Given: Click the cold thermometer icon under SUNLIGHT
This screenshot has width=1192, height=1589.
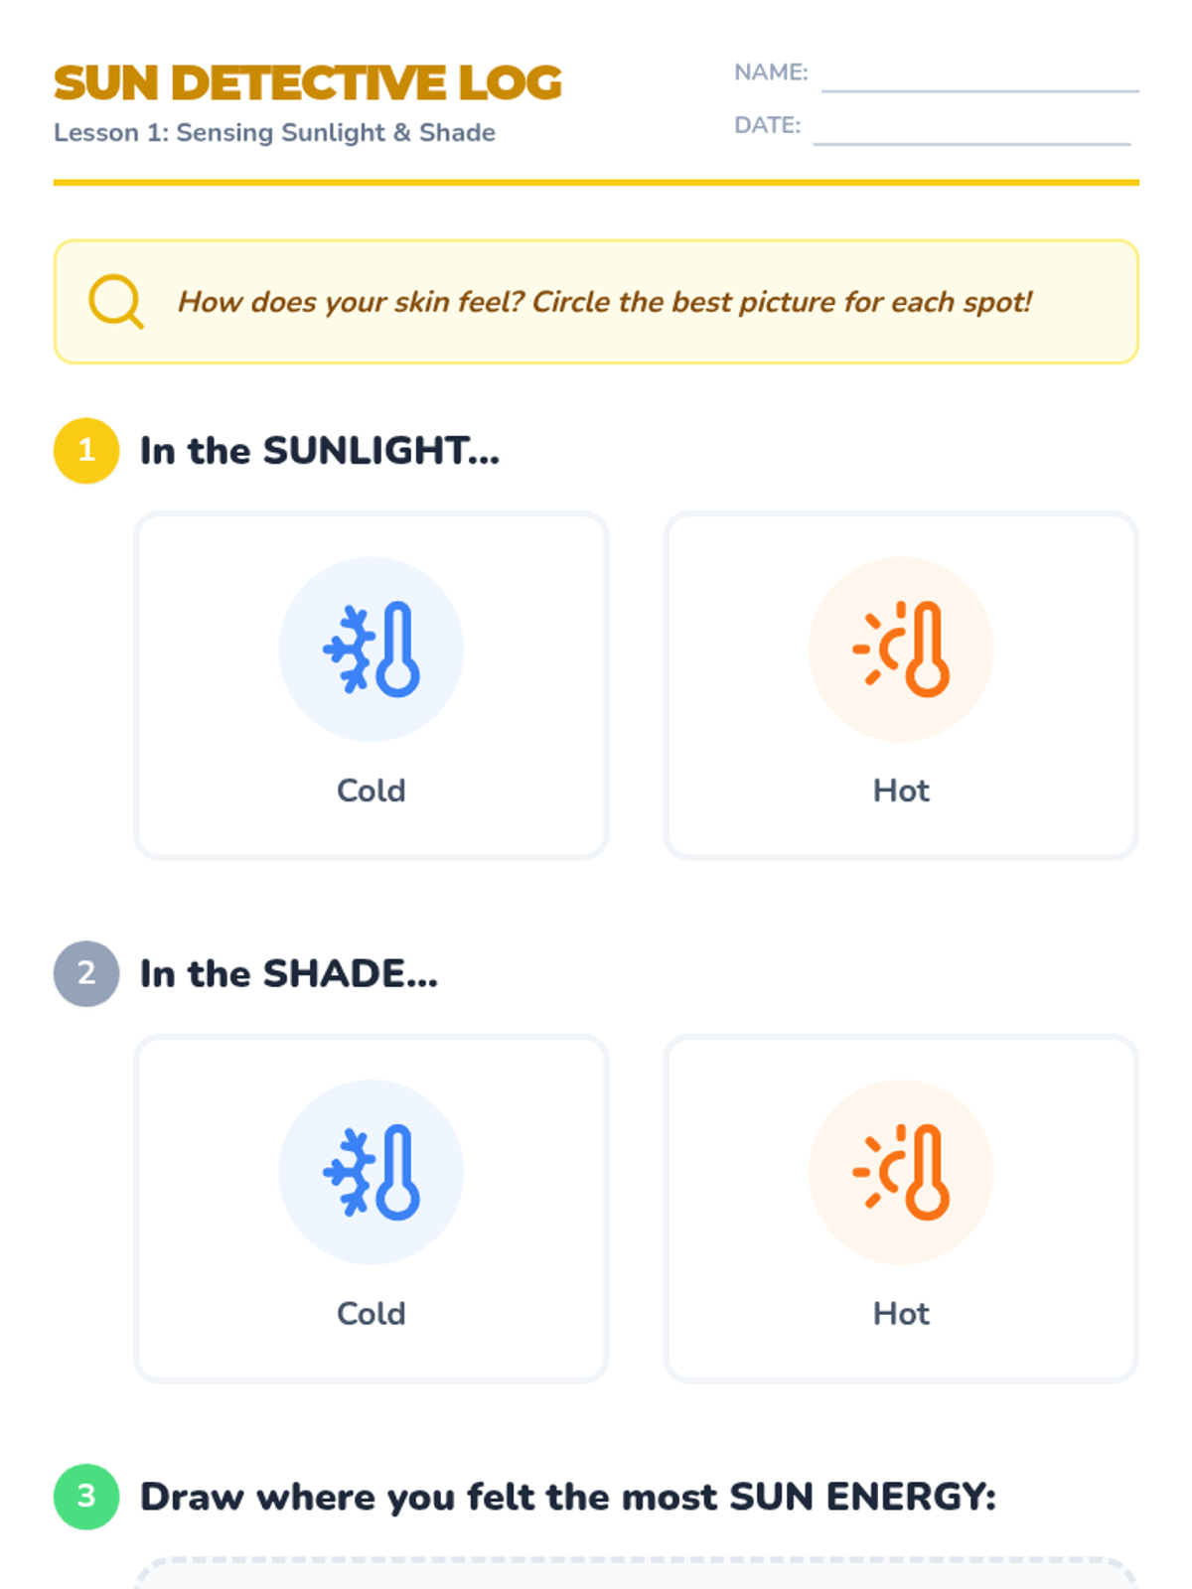Looking at the screenshot, I should 371,650.
